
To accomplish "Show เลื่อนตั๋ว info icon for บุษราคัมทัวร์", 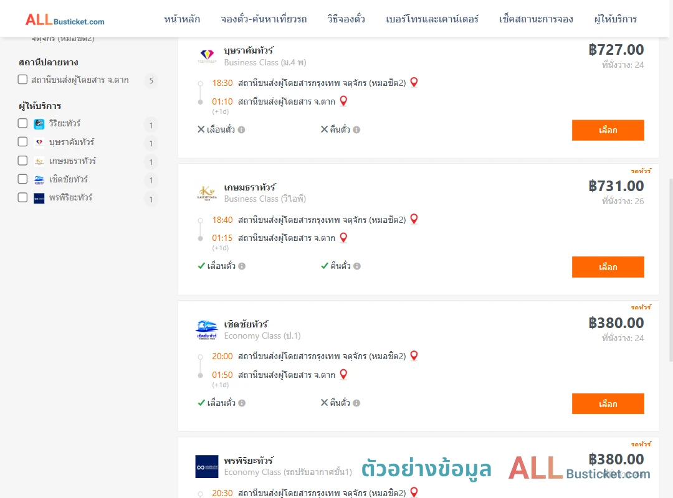I will (242, 129).
